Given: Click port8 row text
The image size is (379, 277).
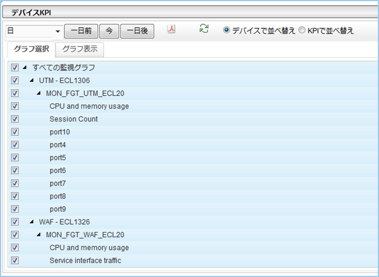Looking at the screenshot, I should coord(58,196).
